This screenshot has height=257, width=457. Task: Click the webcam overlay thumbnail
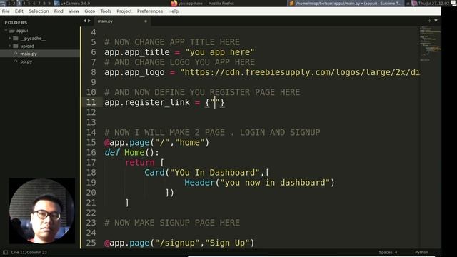41,211
